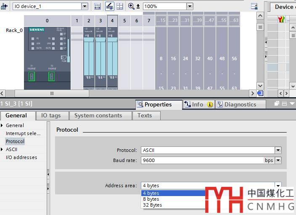Click lower arrow on device overview splitter
The image size is (296, 215).
[x=266, y=56]
